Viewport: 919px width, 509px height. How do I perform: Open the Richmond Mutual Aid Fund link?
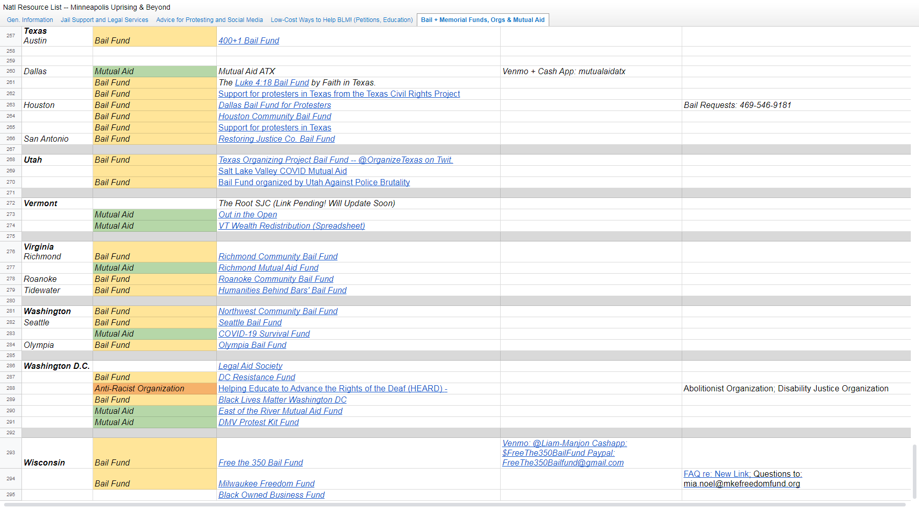tap(268, 268)
